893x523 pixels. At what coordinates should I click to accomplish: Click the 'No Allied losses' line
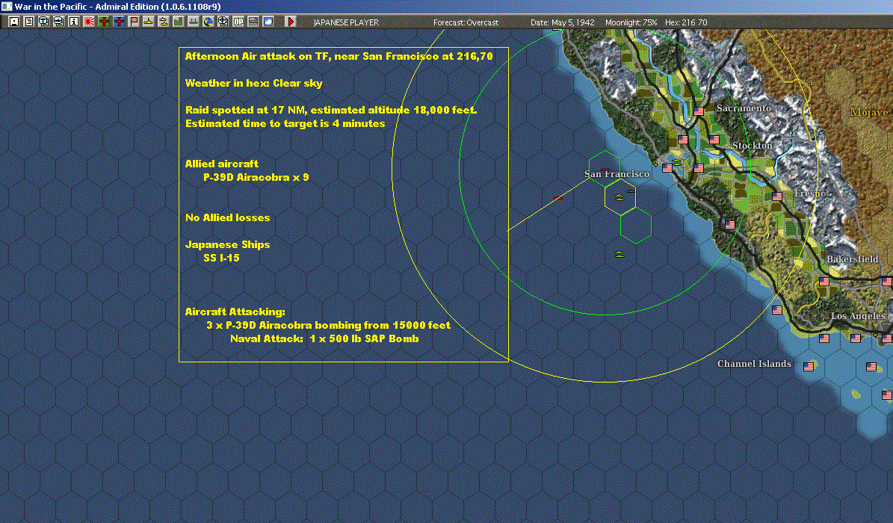228,217
